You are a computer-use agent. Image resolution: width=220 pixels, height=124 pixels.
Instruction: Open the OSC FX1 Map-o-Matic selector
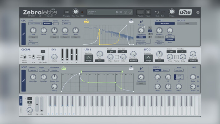click(165, 23)
